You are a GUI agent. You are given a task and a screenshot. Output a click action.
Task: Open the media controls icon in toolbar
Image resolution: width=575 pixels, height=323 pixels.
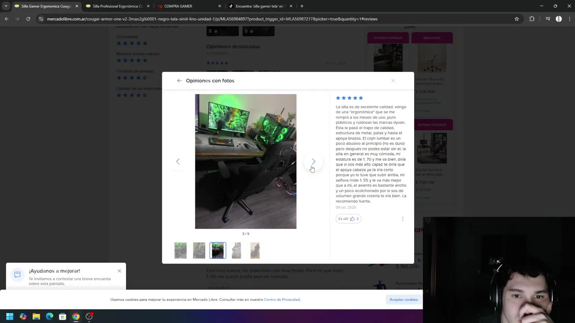pyautogui.click(x=548, y=19)
